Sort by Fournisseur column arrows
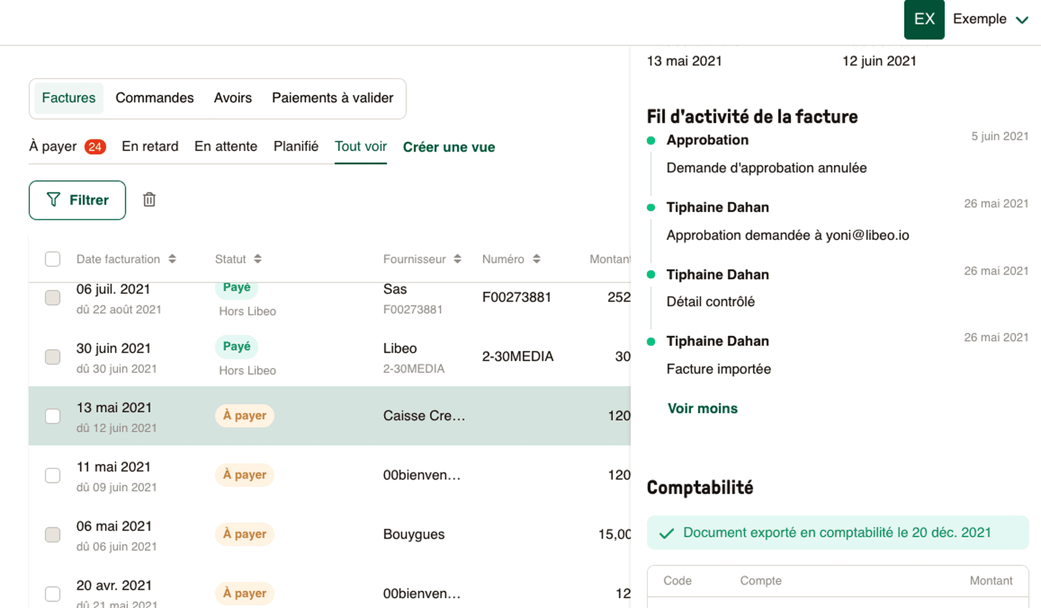 [x=457, y=259]
